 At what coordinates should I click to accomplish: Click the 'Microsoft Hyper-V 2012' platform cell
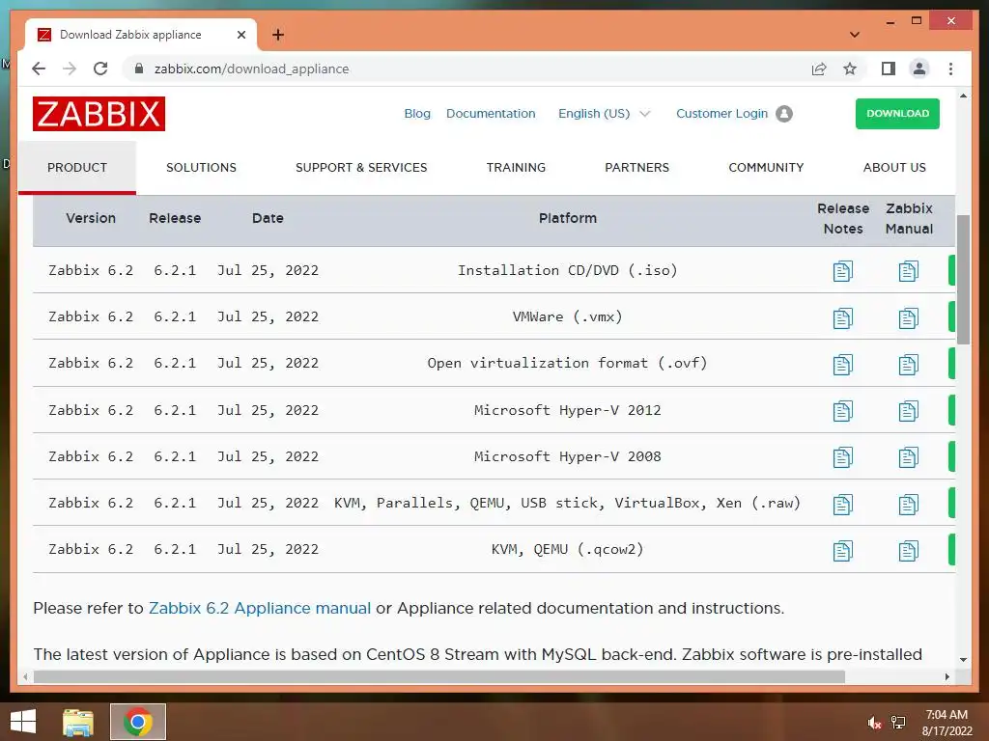[x=568, y=410]
